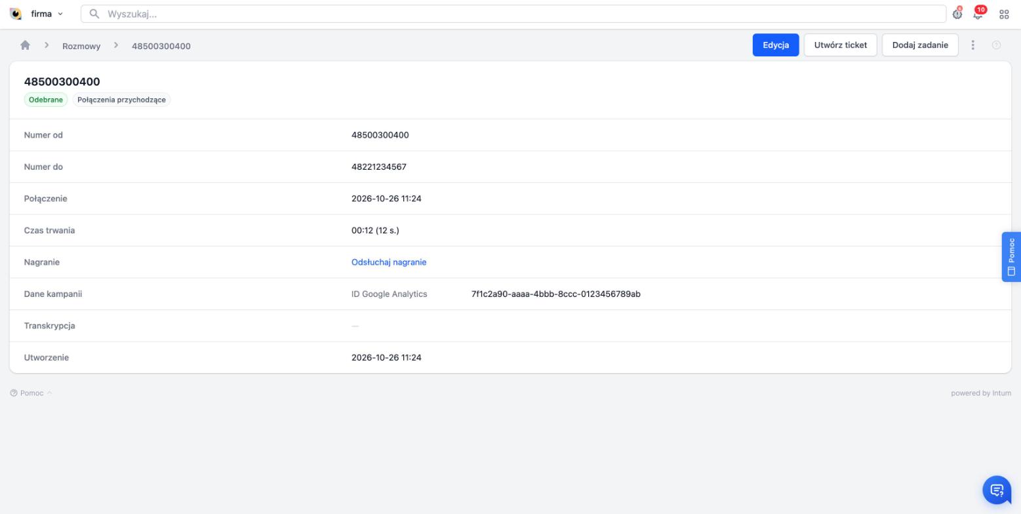Click the Numer do row label

[x=43, y=167]
